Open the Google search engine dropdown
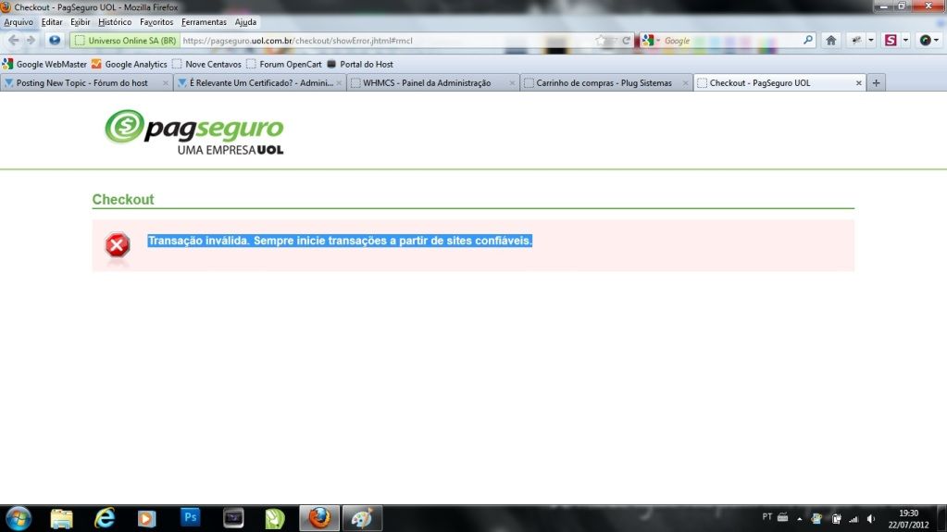 651,41
